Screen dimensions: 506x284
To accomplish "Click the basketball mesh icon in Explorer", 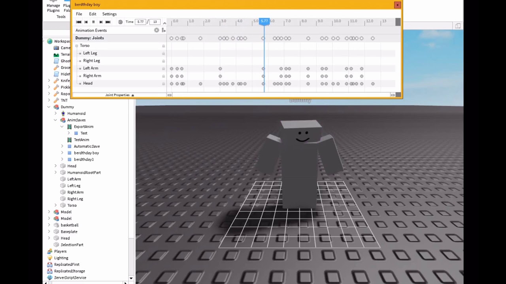I will (x=56, y=225).
